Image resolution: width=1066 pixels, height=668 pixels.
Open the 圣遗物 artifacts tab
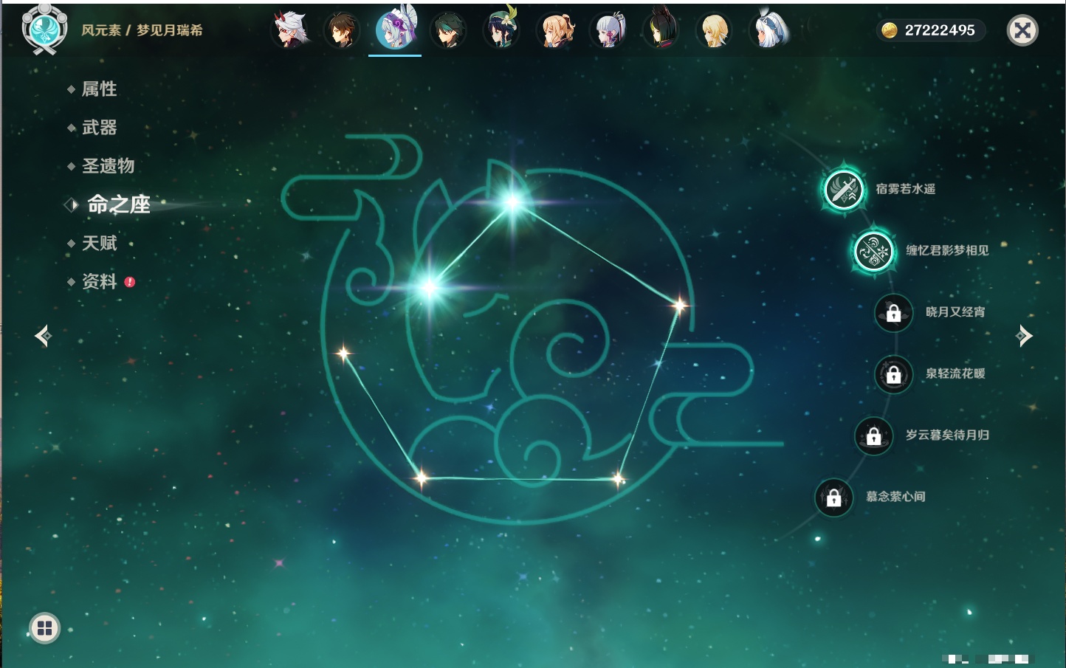coord(108,166)
